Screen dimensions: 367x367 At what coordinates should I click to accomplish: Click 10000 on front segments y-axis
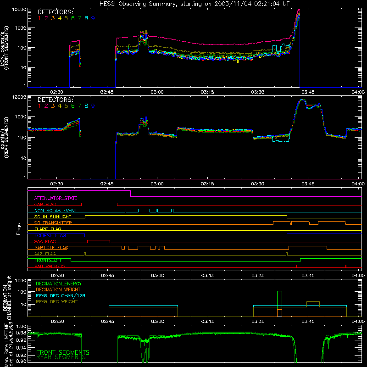[19, 9]
